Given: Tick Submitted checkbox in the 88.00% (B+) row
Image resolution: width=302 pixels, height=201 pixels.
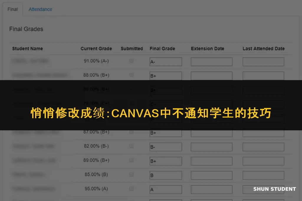Looking at the screenshot, I should [x=132, y=75].
